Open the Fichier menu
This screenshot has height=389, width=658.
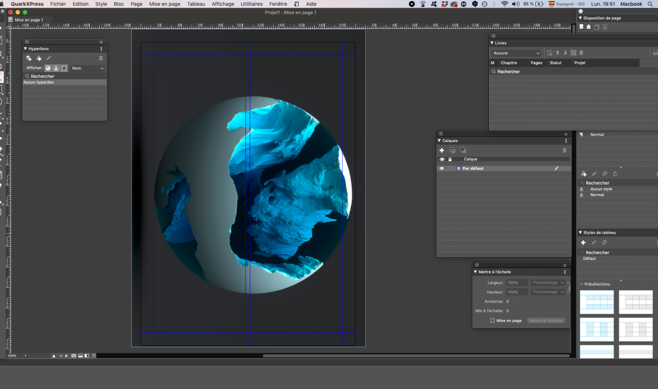click(x=58, y=4)
